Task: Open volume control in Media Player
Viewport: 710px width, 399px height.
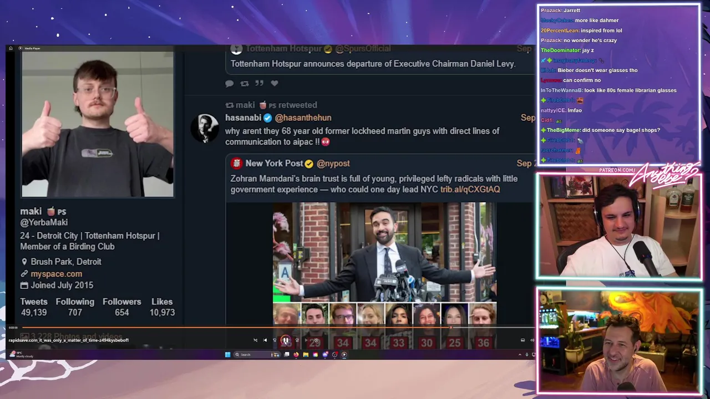Action: pyautogui.click(x=532, y=340)
